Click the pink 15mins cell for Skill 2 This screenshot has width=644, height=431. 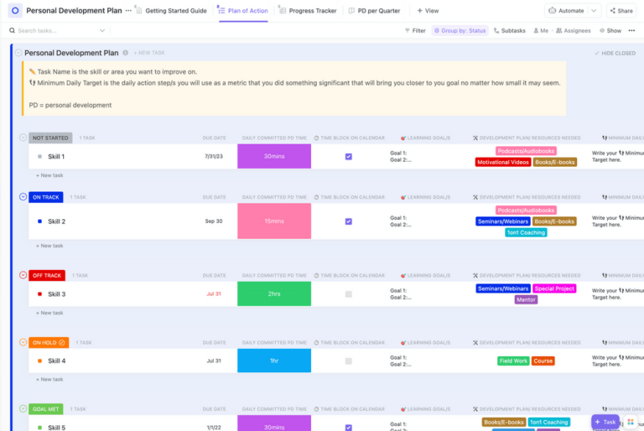pos(274,221)
